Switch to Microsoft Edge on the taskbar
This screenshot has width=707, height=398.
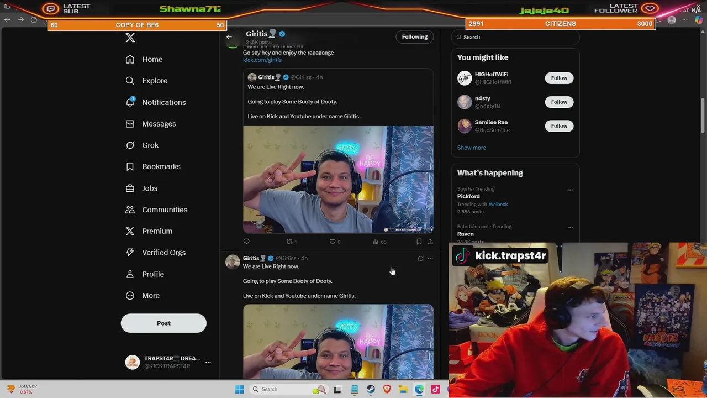coord(420,389)
